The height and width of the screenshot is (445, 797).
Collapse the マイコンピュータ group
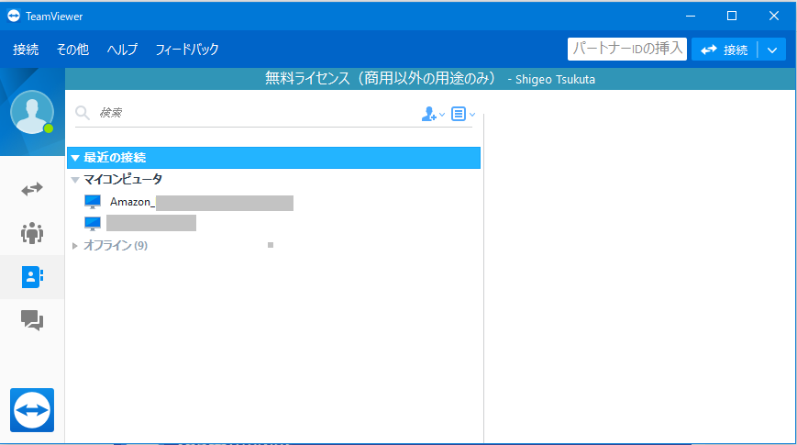point(75,180)
